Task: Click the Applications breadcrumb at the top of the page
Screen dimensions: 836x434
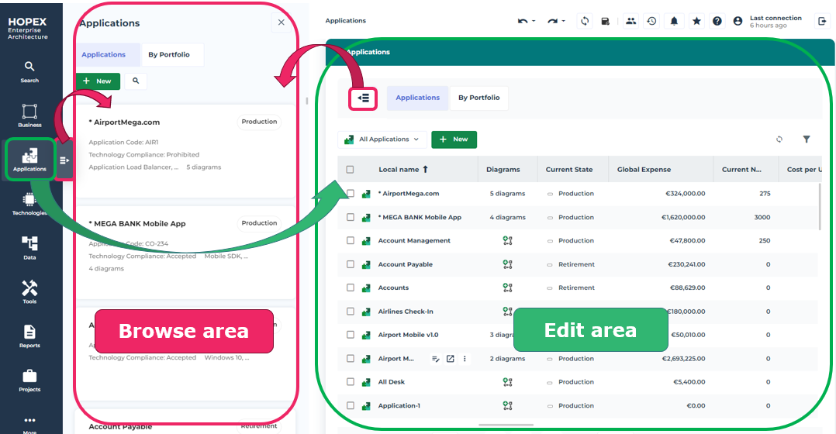Action: [346, 21]
